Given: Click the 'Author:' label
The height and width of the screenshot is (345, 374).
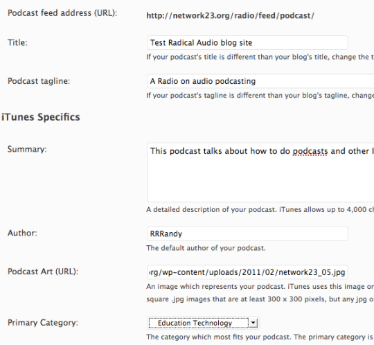Looking at the screenshot, I should click(x=22, y=233).
